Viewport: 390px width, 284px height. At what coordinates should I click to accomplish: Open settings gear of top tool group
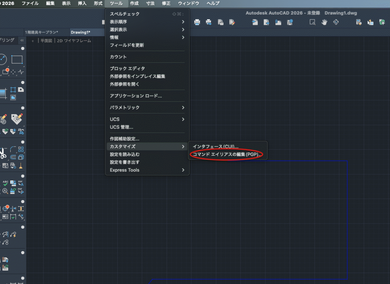[22, 49]
